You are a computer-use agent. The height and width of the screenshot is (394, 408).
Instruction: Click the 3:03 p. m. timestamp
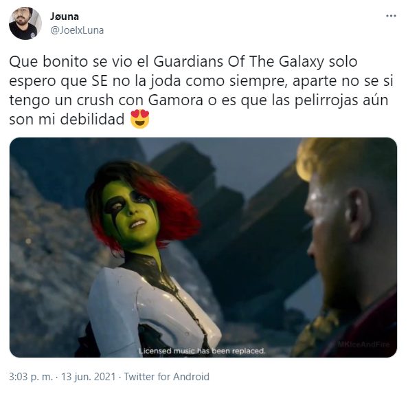31,377
